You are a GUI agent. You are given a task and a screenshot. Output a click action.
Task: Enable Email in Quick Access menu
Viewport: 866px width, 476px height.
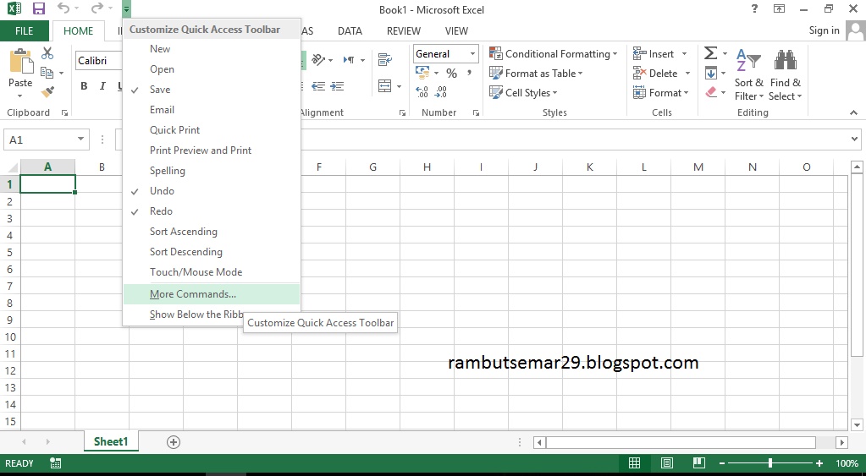212,110
